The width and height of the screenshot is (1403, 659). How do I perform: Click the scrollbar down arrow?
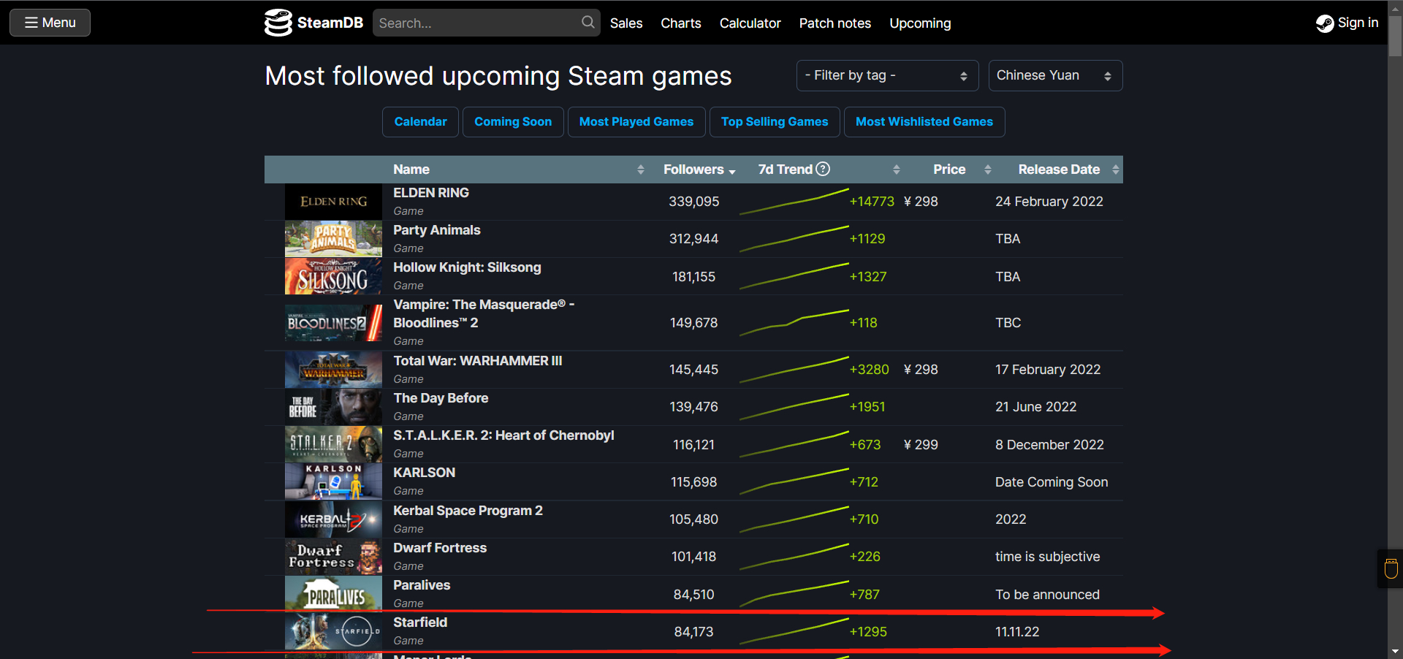click(x=1395, y=651)
